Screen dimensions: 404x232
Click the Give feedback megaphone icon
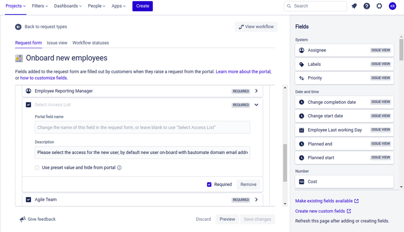pyautogui.click(x=23, y=219)
